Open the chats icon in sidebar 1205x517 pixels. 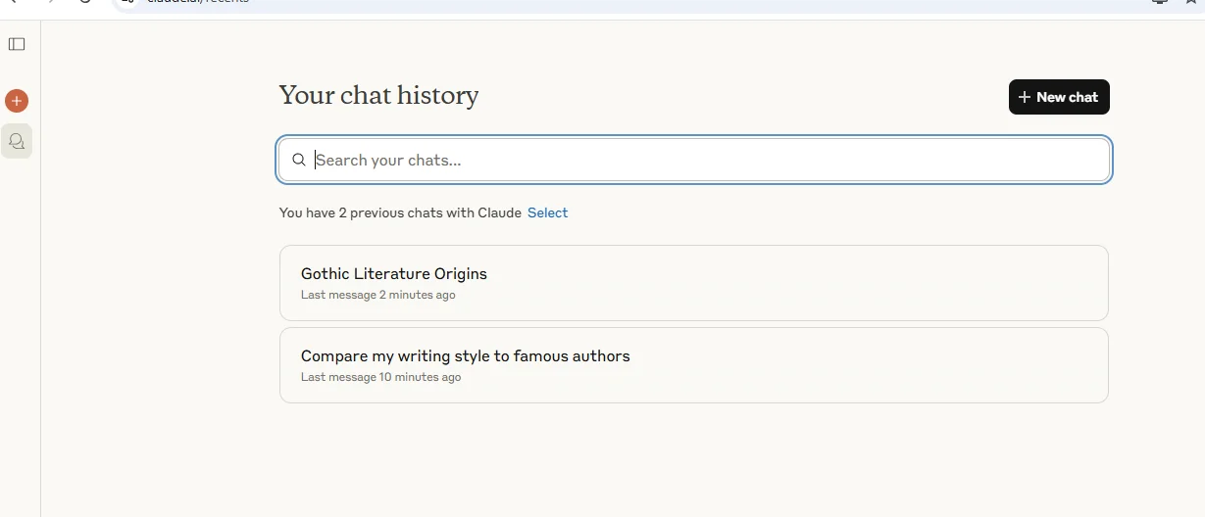tap(17, 141)
